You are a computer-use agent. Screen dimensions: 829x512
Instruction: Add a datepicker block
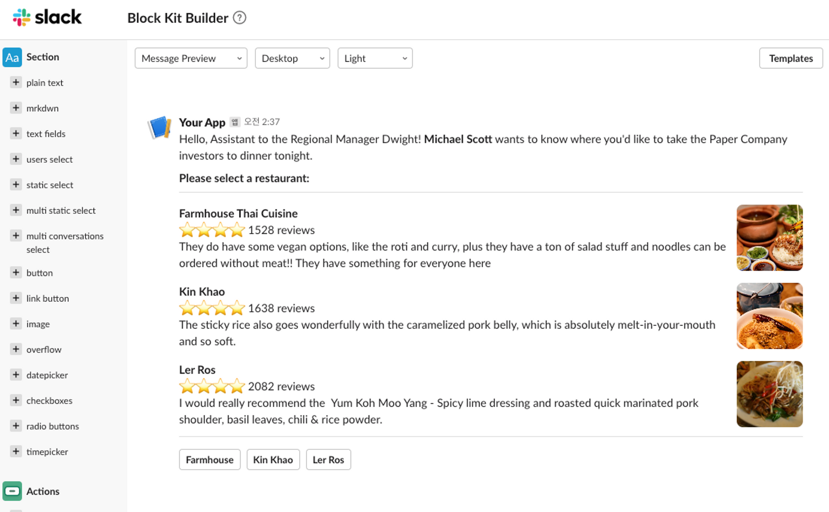tap(16, 374)
